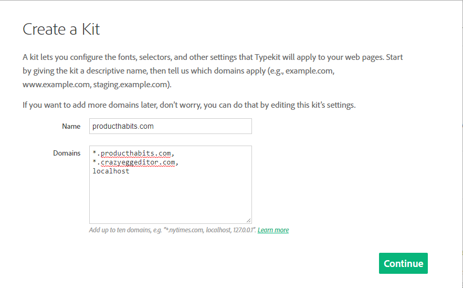Click the Domains field label

pos(67,153)
